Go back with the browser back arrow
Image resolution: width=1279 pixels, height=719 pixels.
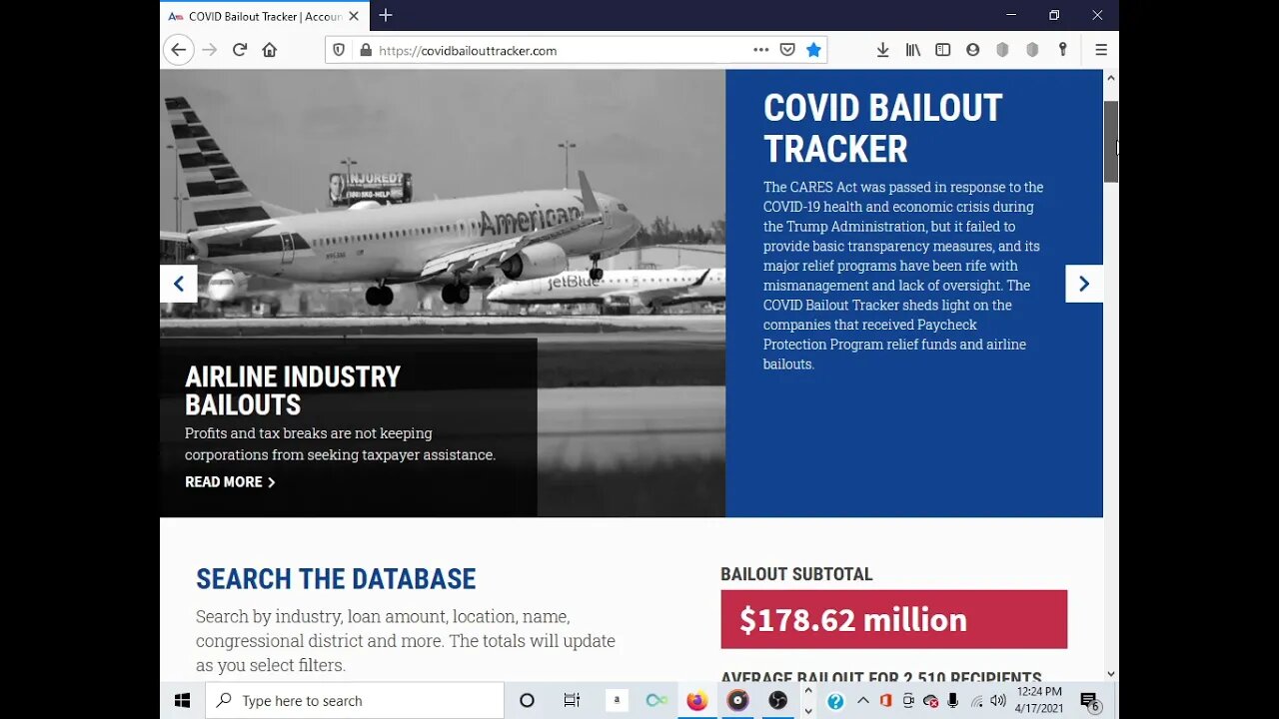(179, 50)
